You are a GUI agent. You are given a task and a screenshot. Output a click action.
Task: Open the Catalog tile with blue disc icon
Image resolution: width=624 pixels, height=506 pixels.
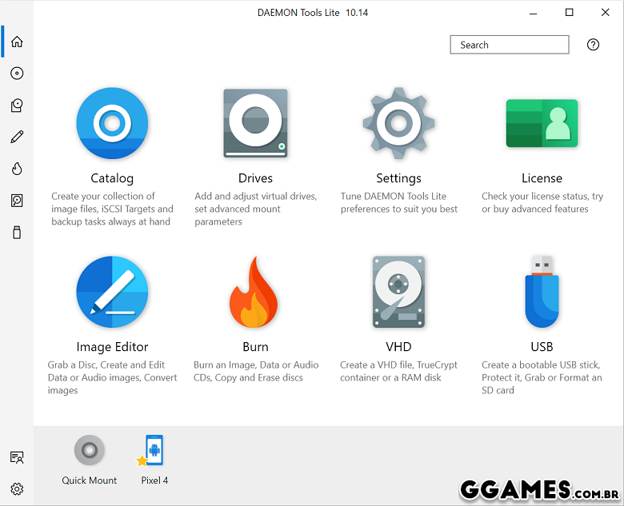112,124
